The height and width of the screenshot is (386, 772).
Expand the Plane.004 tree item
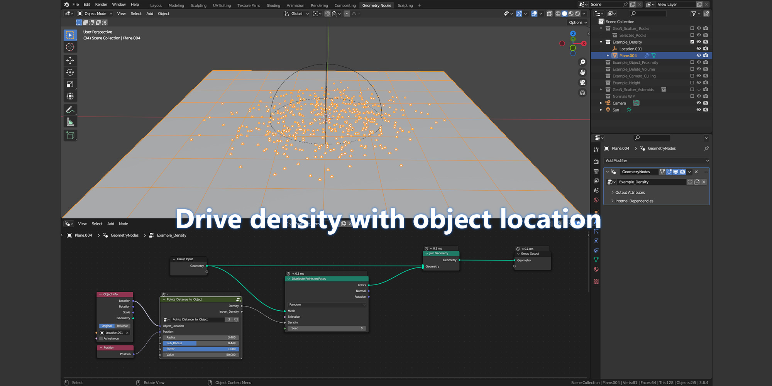pos(608,55)
